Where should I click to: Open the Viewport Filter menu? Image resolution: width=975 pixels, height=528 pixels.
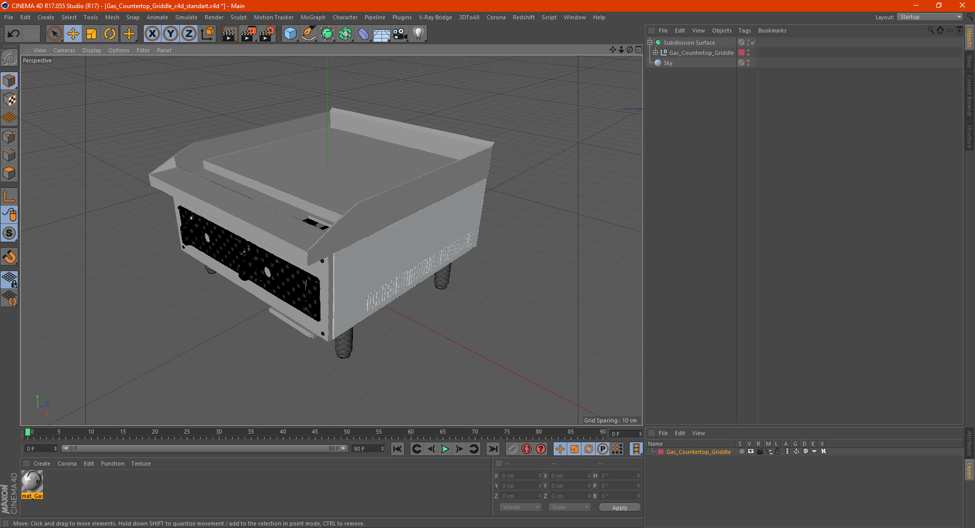tap(143, 50)
